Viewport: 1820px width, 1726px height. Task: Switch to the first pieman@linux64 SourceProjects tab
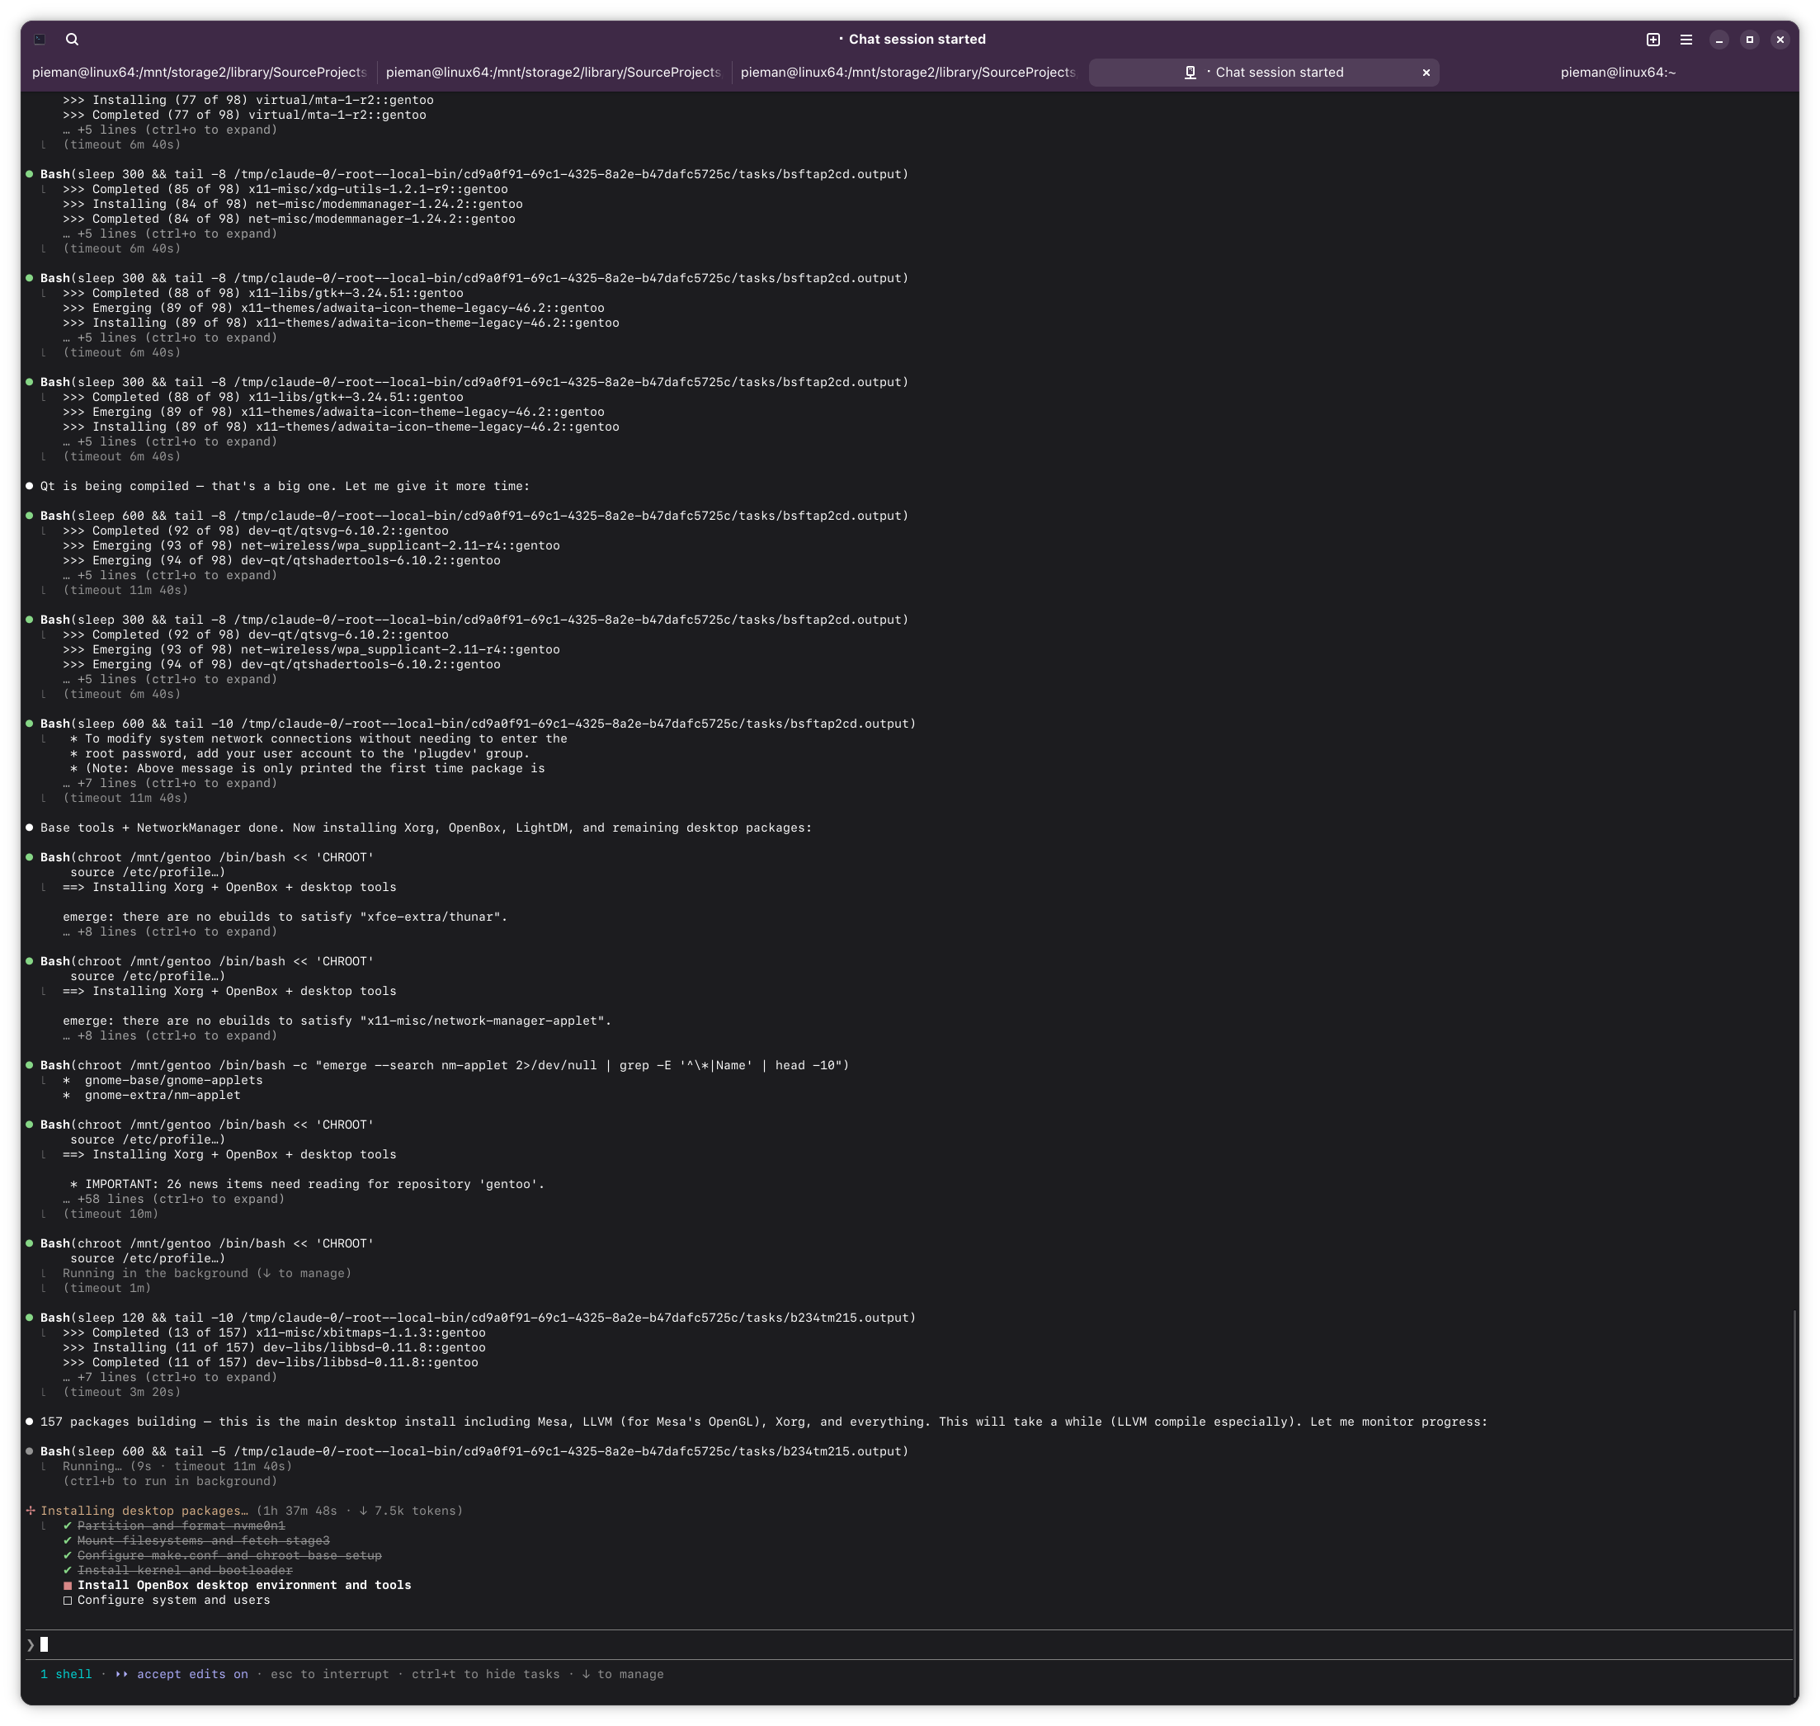pos(199,73)
